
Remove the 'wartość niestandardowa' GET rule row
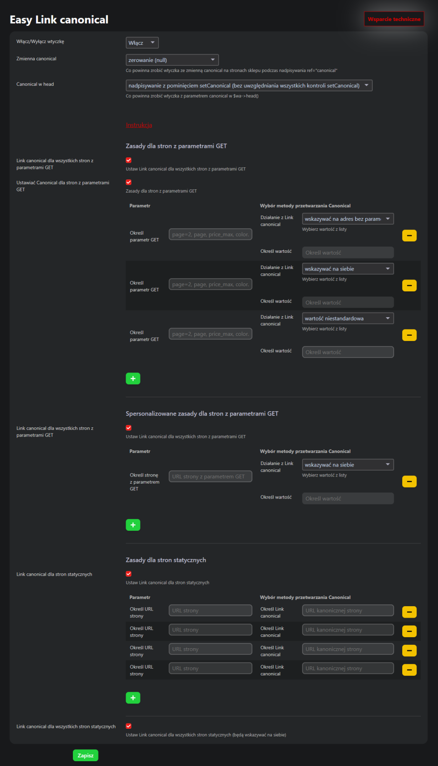[409, 335]
